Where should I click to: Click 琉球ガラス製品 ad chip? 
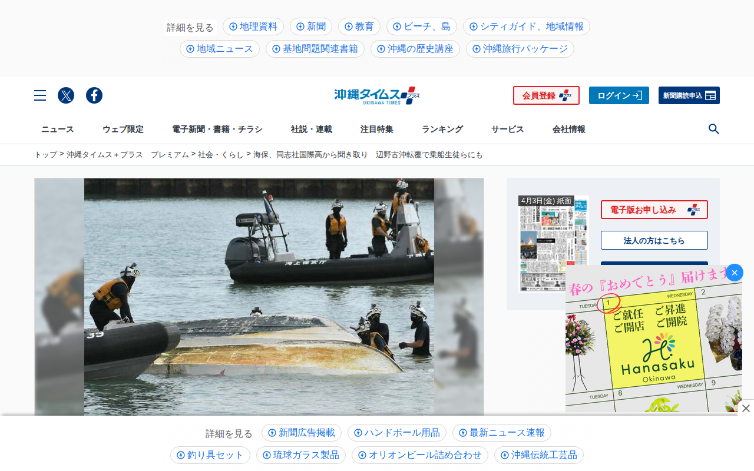(x=301, y=455)
